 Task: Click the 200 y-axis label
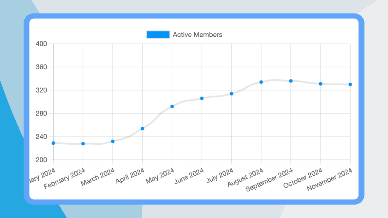[41, 160]
